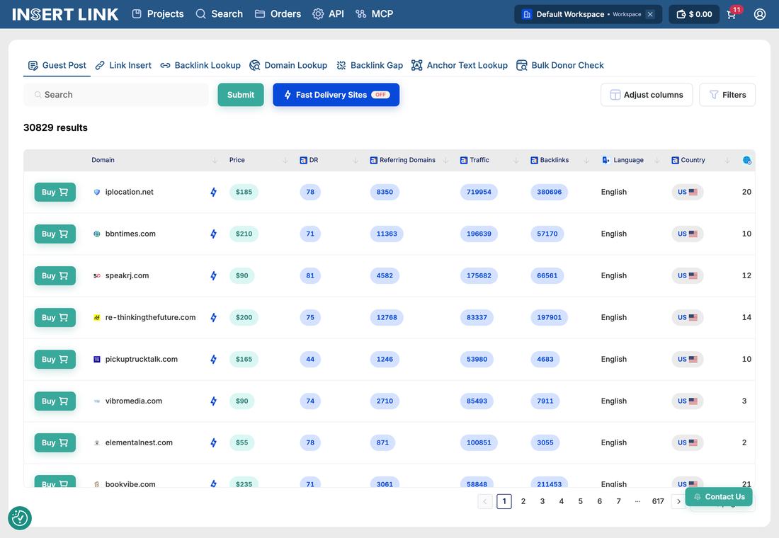The image size is (779, 538).
Task: Open the user profile icon
Action: pyautogui.click(x=760, y=14)
